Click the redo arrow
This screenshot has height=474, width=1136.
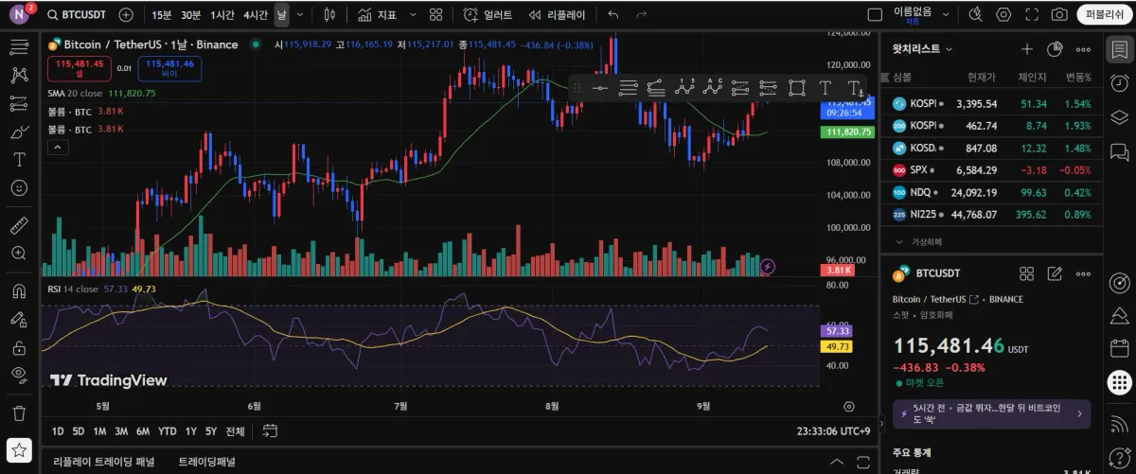click(642, 15)
